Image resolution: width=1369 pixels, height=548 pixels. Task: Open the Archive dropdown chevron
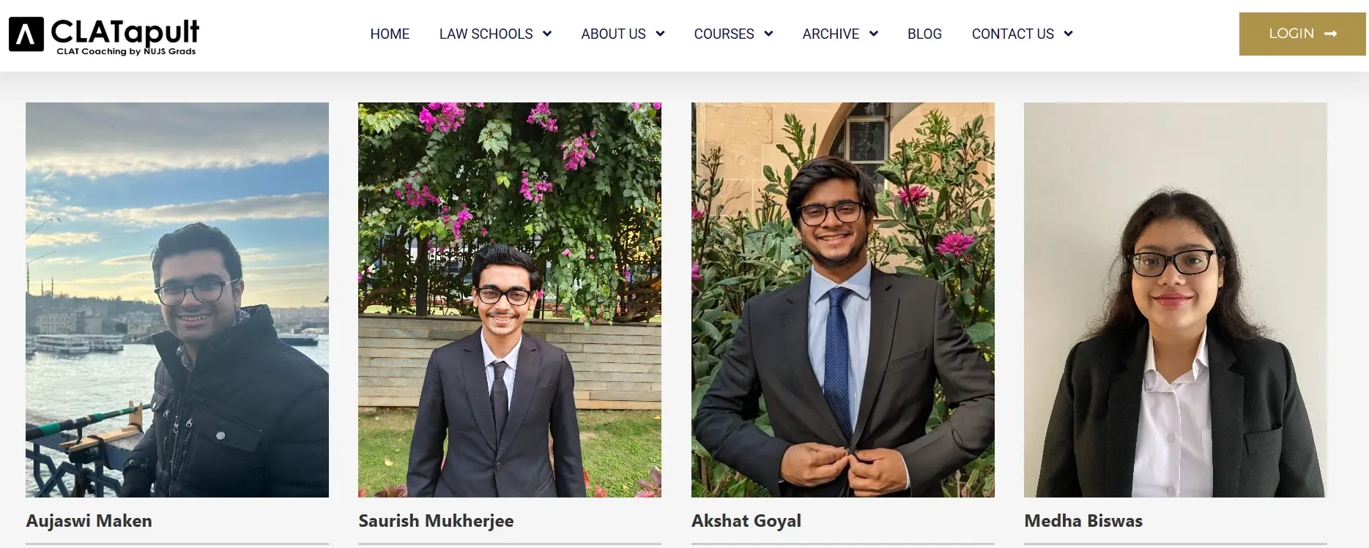pos(874,34)
